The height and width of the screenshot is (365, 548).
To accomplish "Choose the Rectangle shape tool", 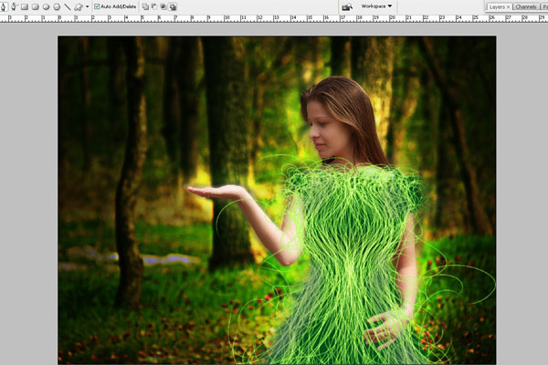I will pyautogui.click(x=25, y=6).
